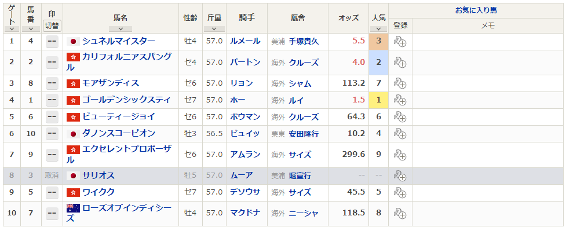
Task: Set mark for ローズオブインディシーズ row
Action: pyautogui.click(x=52, y=213)
